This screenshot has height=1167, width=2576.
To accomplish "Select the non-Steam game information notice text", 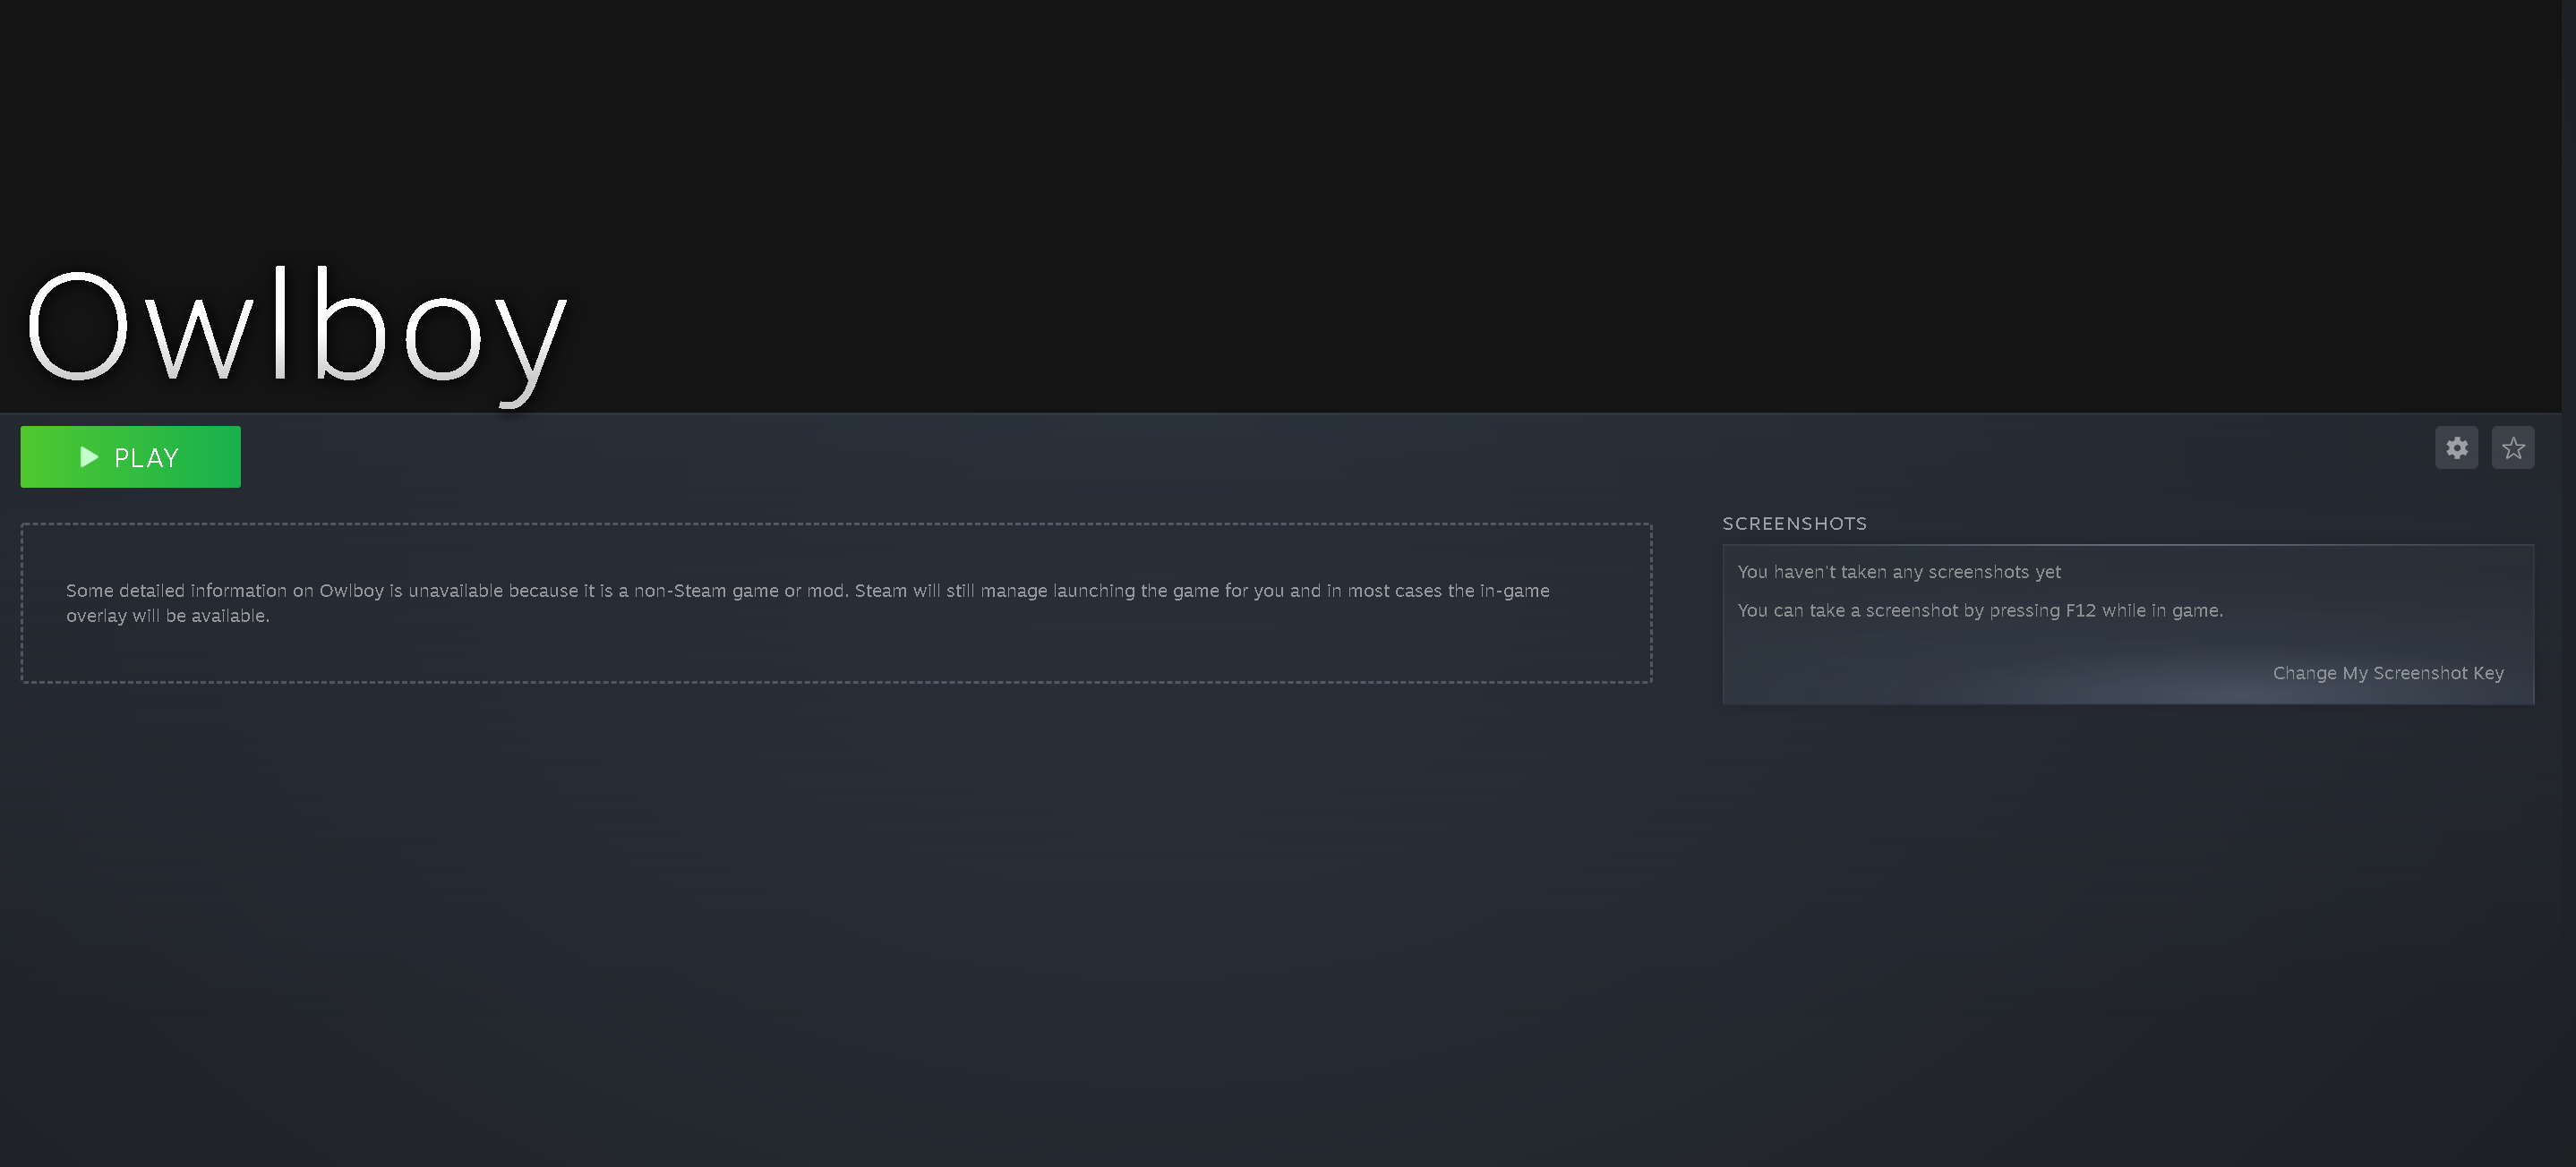I will point(808,602).
